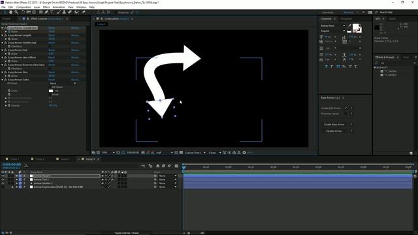Screen dimensions: 418x235
Task: Select the Unified Camera tool
Action: point(28,12)
